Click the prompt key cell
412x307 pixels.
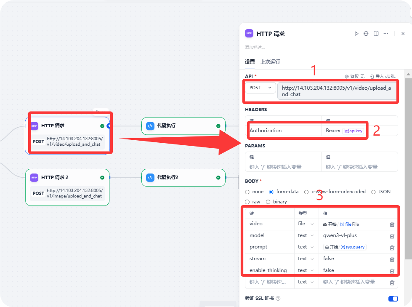pyautogui.click(x=270, y=247)
